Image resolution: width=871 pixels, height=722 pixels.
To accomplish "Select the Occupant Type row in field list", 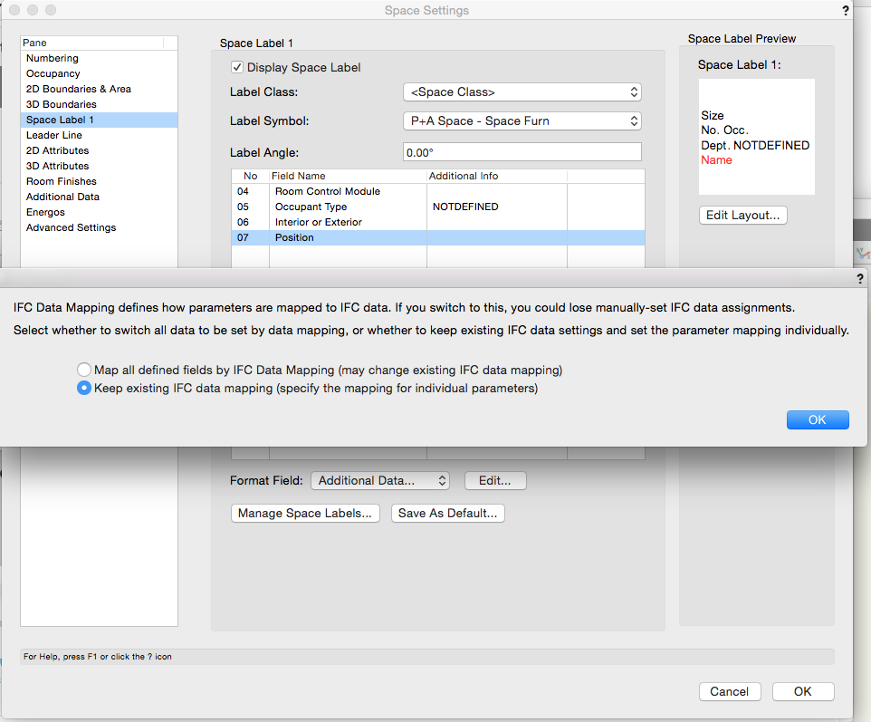I will coord(311,207).
